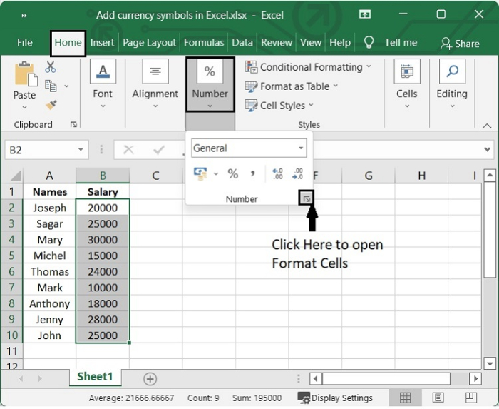Screen dimensions: 499x409
Task: Switch to Page Break Preview view
Action: (470, 398)
